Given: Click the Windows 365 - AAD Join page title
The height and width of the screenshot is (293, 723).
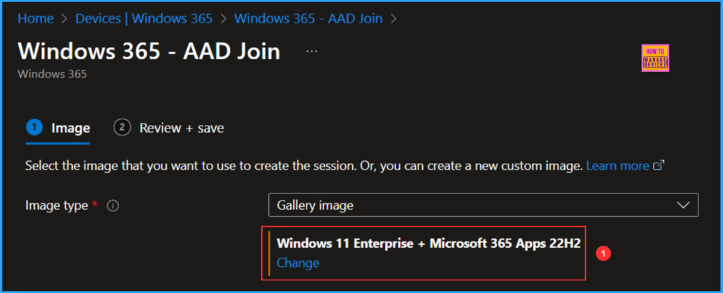Looking at the screenshot, I should tap(148, 52).
